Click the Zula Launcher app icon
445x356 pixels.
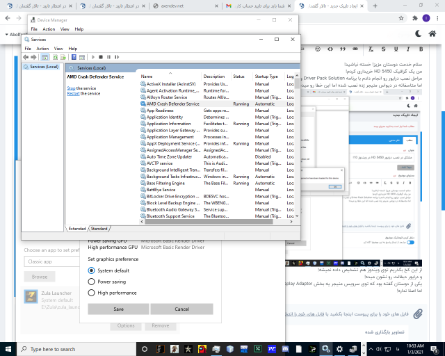click(x=31, y=297)
